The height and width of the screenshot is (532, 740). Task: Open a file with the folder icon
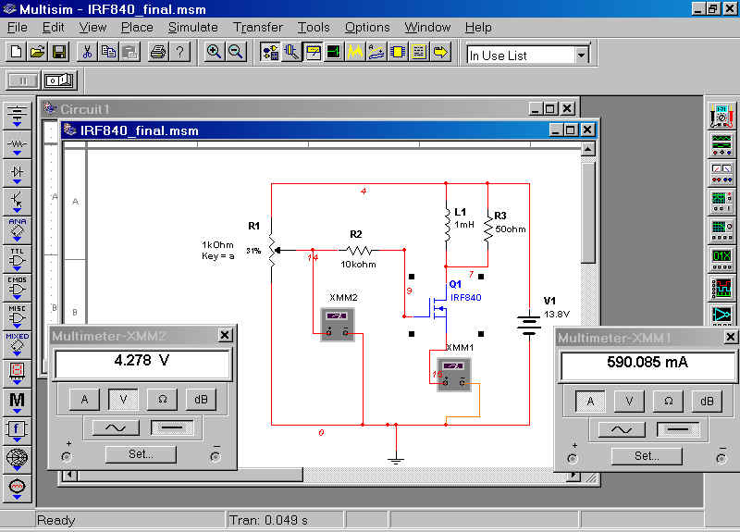[x=38, y=52]
